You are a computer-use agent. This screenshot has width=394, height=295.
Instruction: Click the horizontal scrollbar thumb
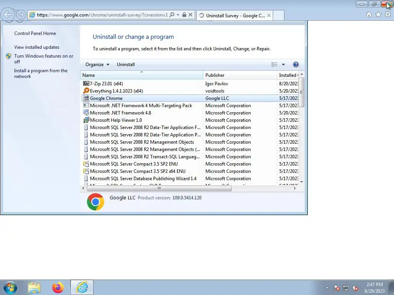[159, 188]
